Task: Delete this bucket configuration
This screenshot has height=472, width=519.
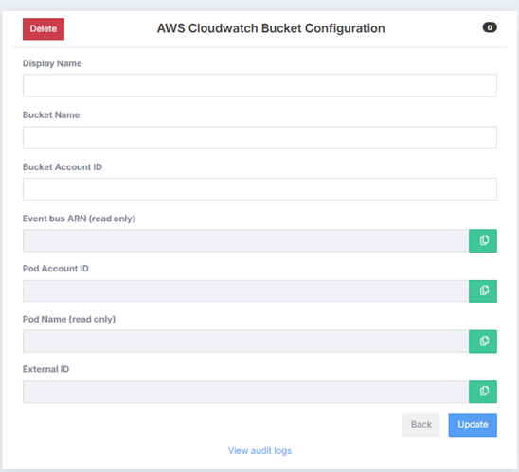Action: pos(44,29)
